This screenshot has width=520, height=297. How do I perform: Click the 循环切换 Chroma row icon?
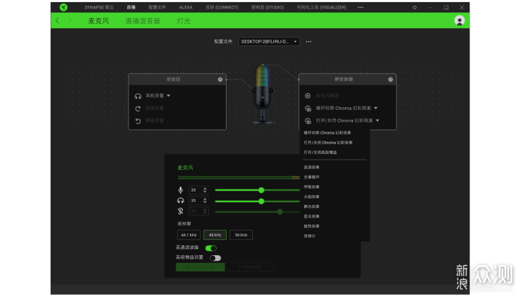pyautogui.click(x=308, y=108)
